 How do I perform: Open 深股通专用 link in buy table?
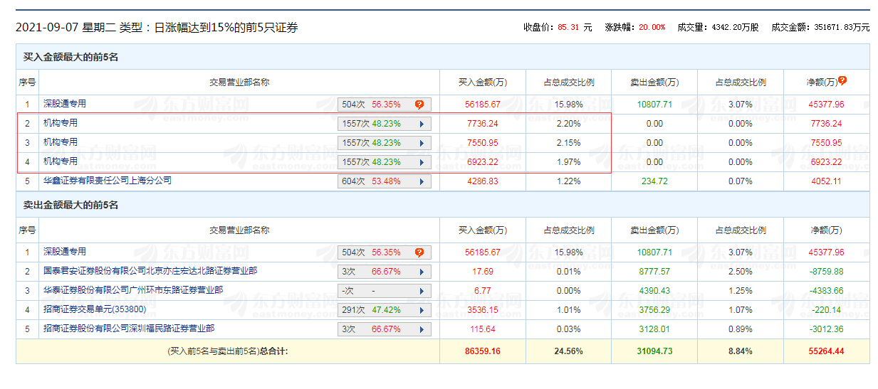click(x=64, y=104)
